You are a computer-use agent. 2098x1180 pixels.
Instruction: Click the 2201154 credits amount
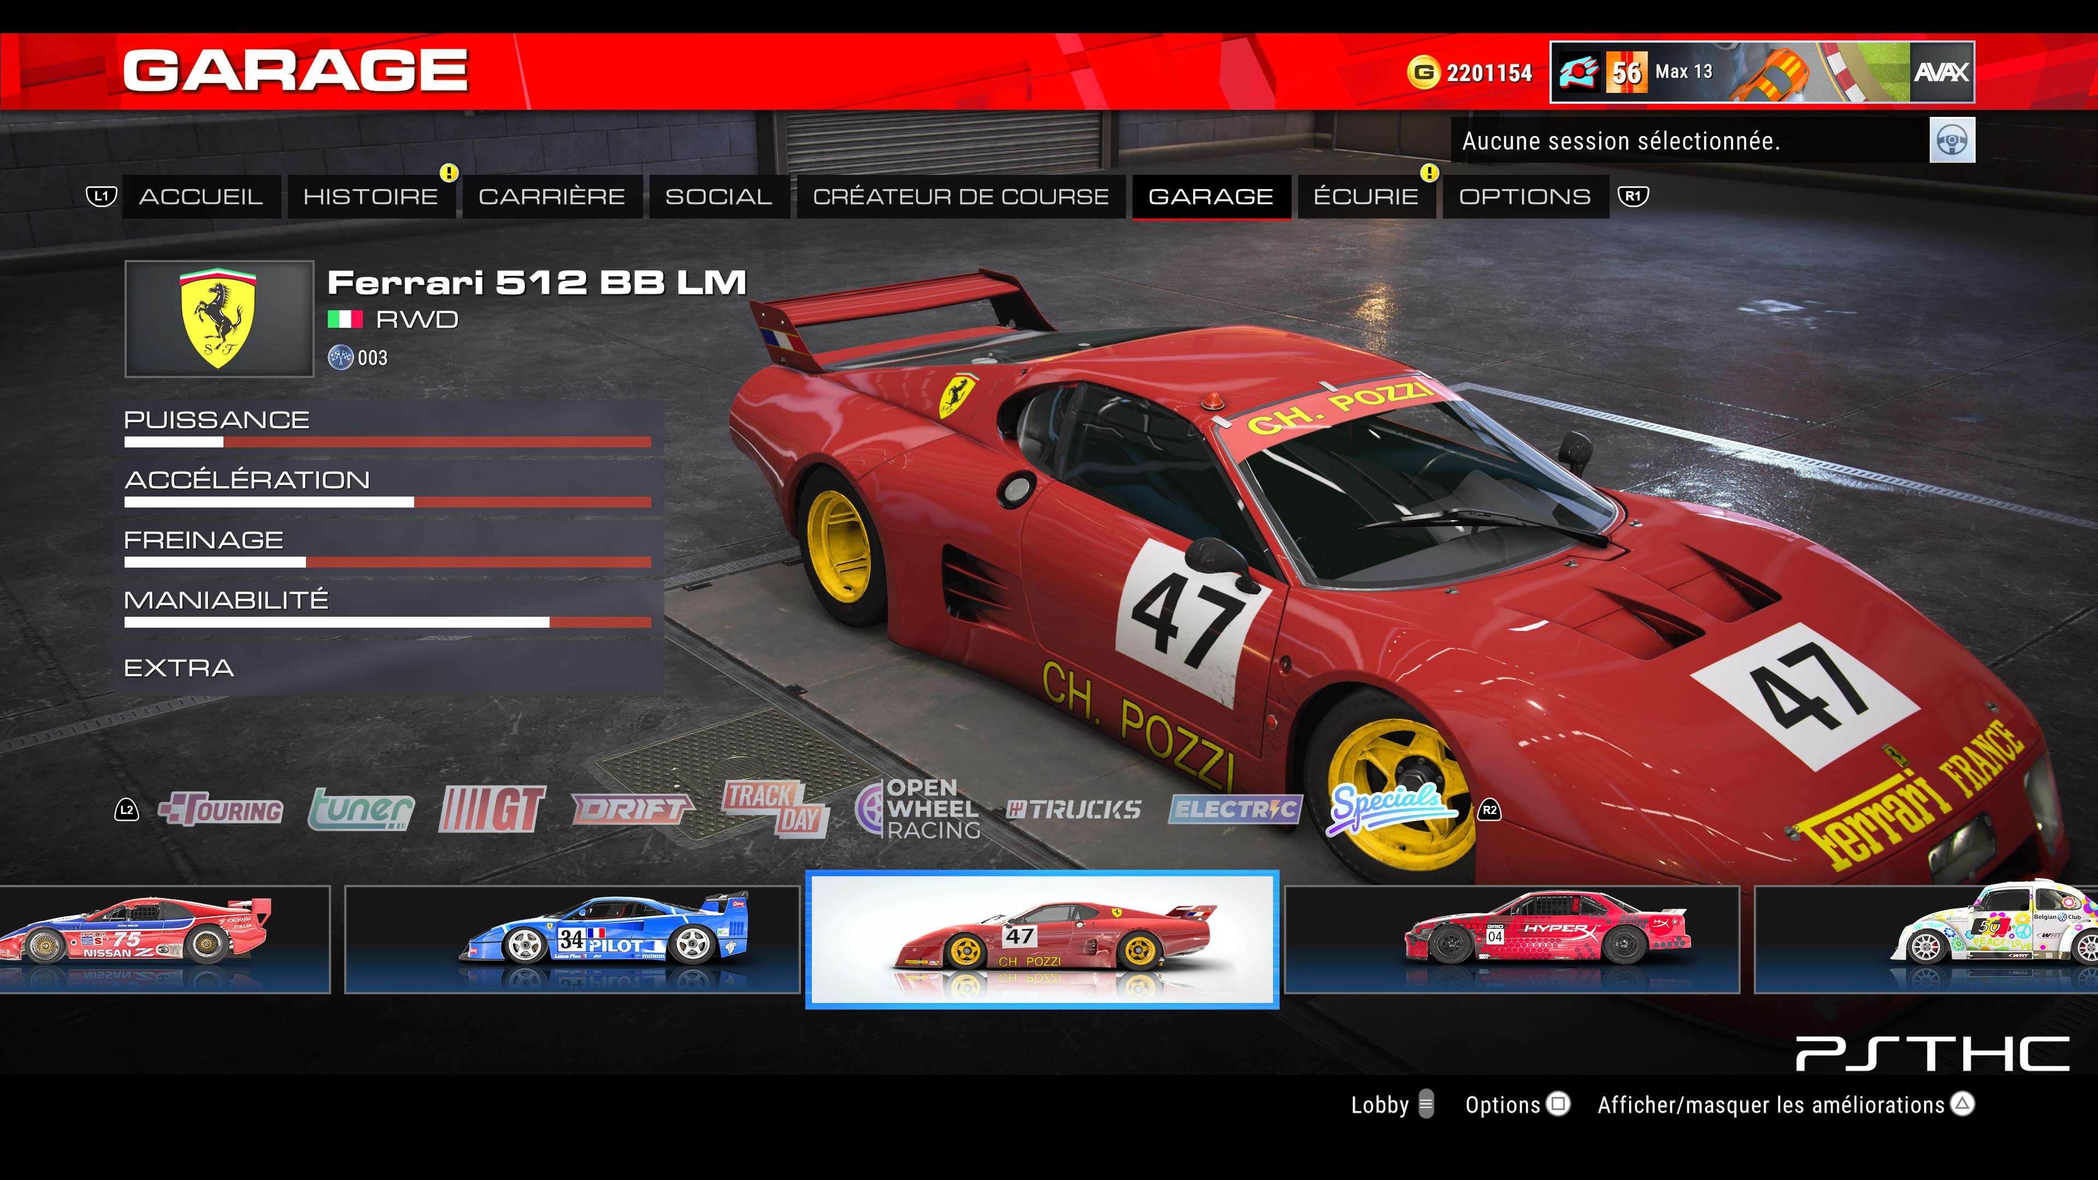[1489, 73]
